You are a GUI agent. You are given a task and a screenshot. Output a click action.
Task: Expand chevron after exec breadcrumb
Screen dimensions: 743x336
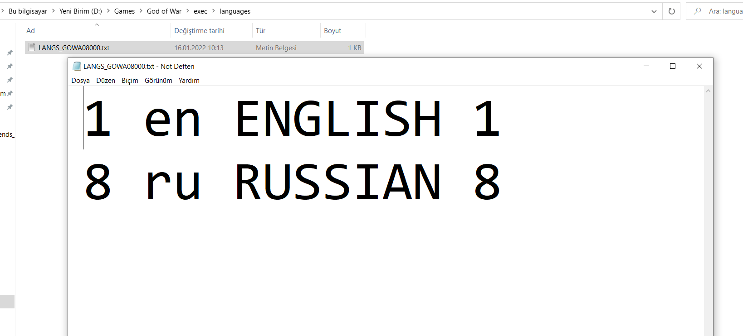click(213, 11)
